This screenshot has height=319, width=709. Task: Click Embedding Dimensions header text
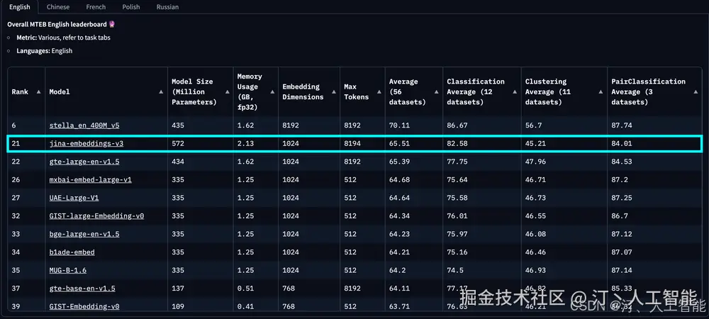click(303, 91)
